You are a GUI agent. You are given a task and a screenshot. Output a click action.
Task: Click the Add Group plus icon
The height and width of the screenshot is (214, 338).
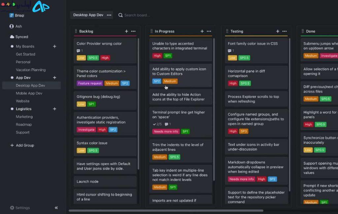click(x=12, y=145)
